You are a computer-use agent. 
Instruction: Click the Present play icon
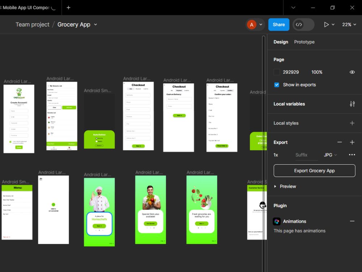[326, 25]
